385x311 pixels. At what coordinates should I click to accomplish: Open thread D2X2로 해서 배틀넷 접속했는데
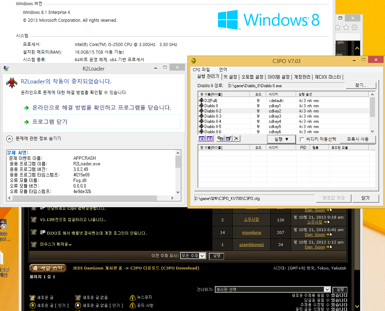click(97, 233)
